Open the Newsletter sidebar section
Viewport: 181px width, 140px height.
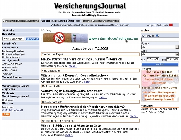pos(9,34)
